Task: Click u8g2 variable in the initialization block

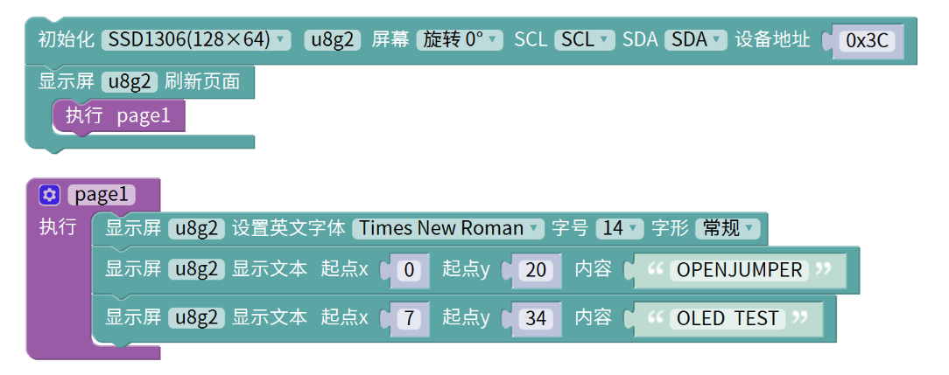Action: (332, 39)
